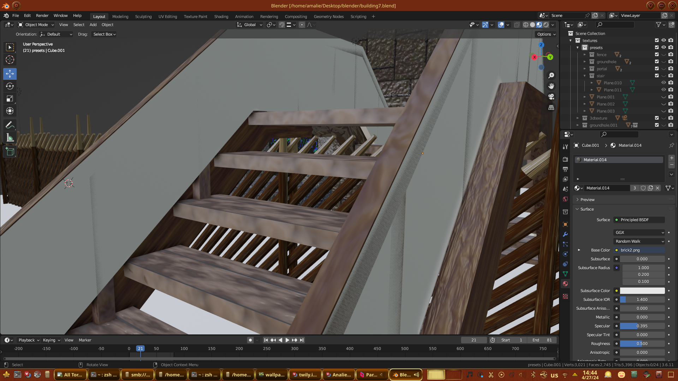
Task: Switch to the Shading workspace tab
Action: 221,17
